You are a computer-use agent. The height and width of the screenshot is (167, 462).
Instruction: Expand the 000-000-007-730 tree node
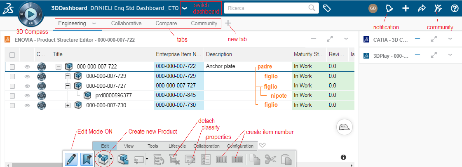68,106
